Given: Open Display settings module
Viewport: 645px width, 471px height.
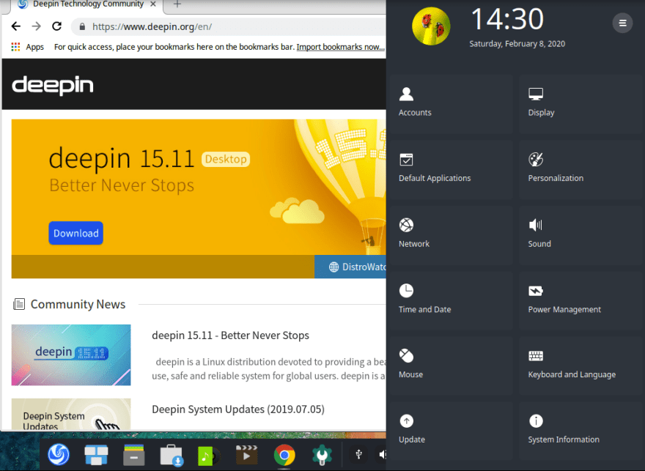Looking at the screenshot, I should pos(580,103).
